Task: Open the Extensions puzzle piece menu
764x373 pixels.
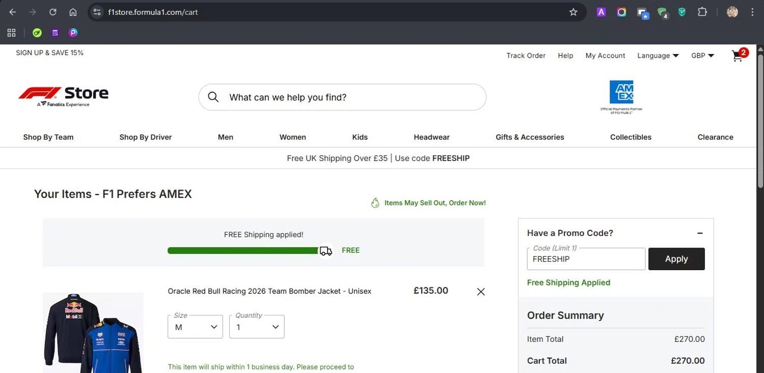Action: (702, 12)
